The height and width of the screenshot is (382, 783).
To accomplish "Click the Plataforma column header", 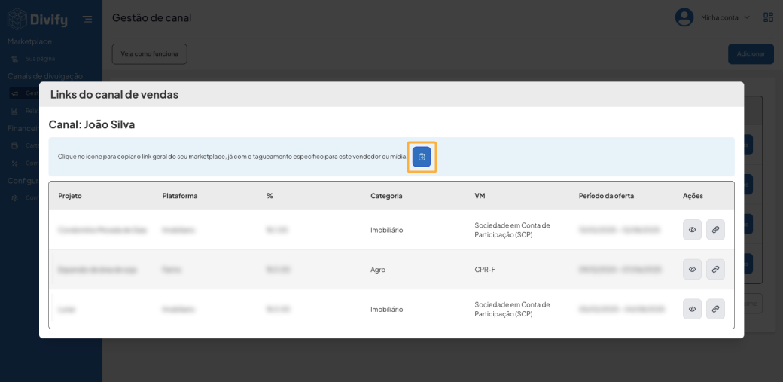I will (x=180, y=196).
